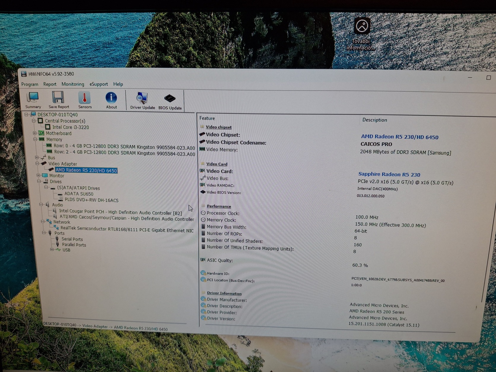Image resolution: width=496 pixels, height=372 pixels.
Task: Open the BIOS Update chip icon
Action: (x=170, y=98)
